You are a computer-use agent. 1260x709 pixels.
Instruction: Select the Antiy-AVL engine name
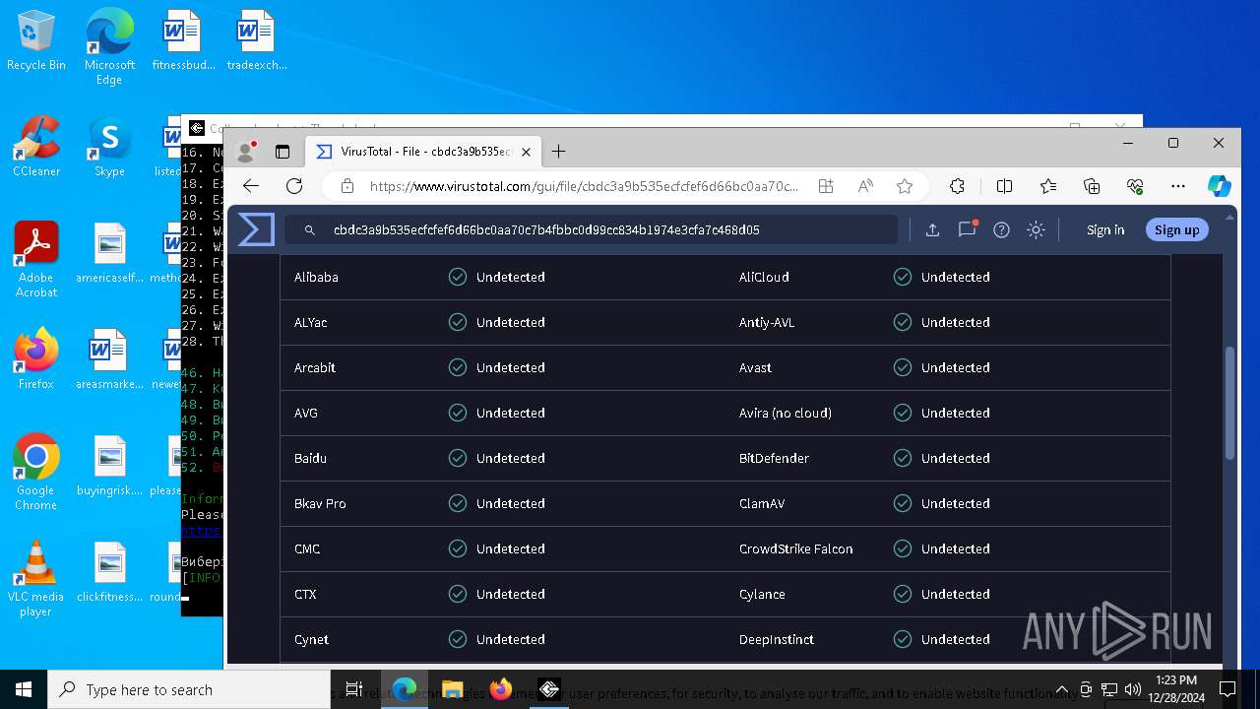tap(767, 322)
